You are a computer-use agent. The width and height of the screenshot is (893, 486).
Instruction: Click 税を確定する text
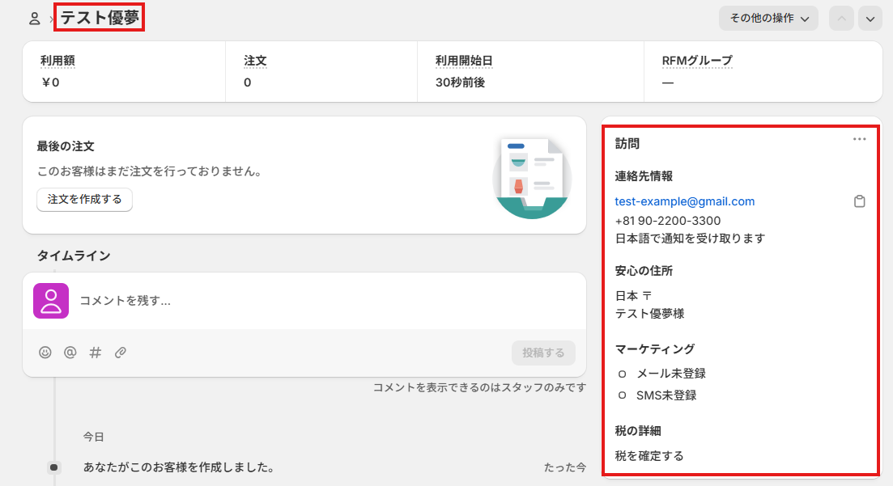tap(649, 456)
